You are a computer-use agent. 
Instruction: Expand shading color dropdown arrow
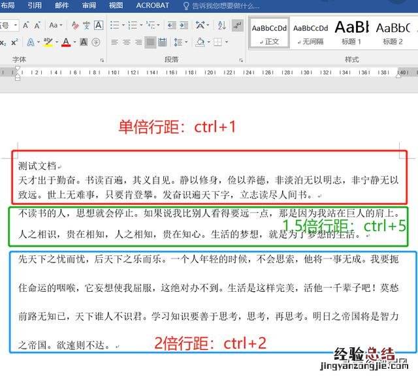click(208, 42)
